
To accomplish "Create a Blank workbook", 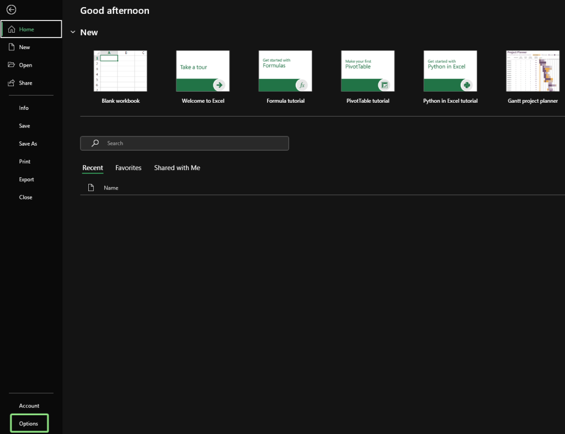I will tap(120, 71).
